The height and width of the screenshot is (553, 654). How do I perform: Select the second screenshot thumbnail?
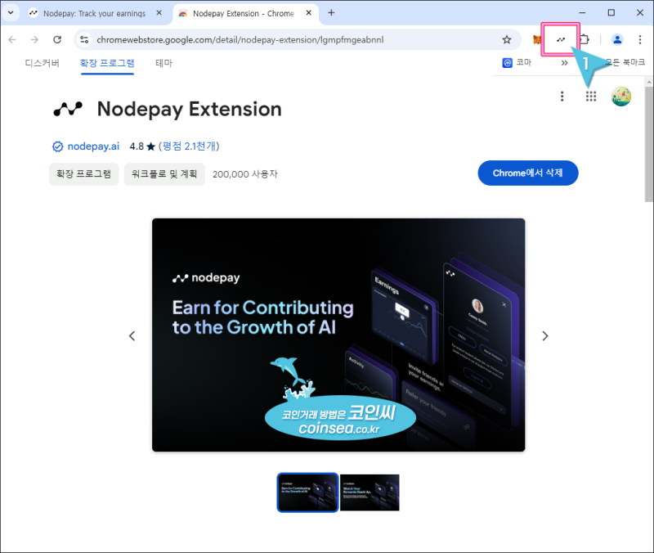click(x=370, y=492)
